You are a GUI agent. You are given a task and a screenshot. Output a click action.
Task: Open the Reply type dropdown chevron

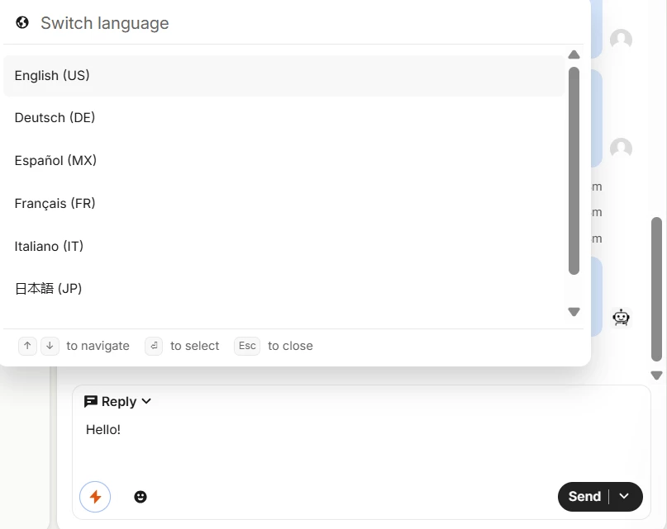tap(146, 401)
